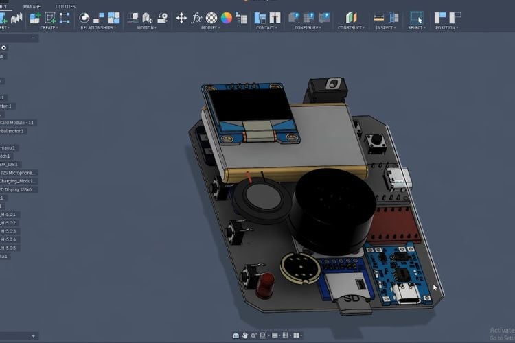This screenshot has width=515, height=343.
Task: Click the second Contact group icon
Action: point(275,18)
